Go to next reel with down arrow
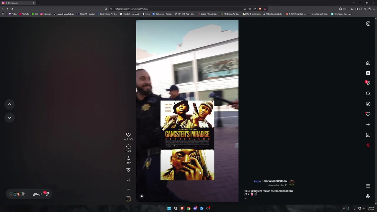377x212 pixels. [x=9, y=117]
